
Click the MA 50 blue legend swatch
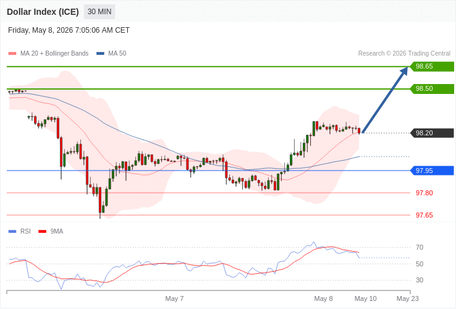click(x=100, y=54)
